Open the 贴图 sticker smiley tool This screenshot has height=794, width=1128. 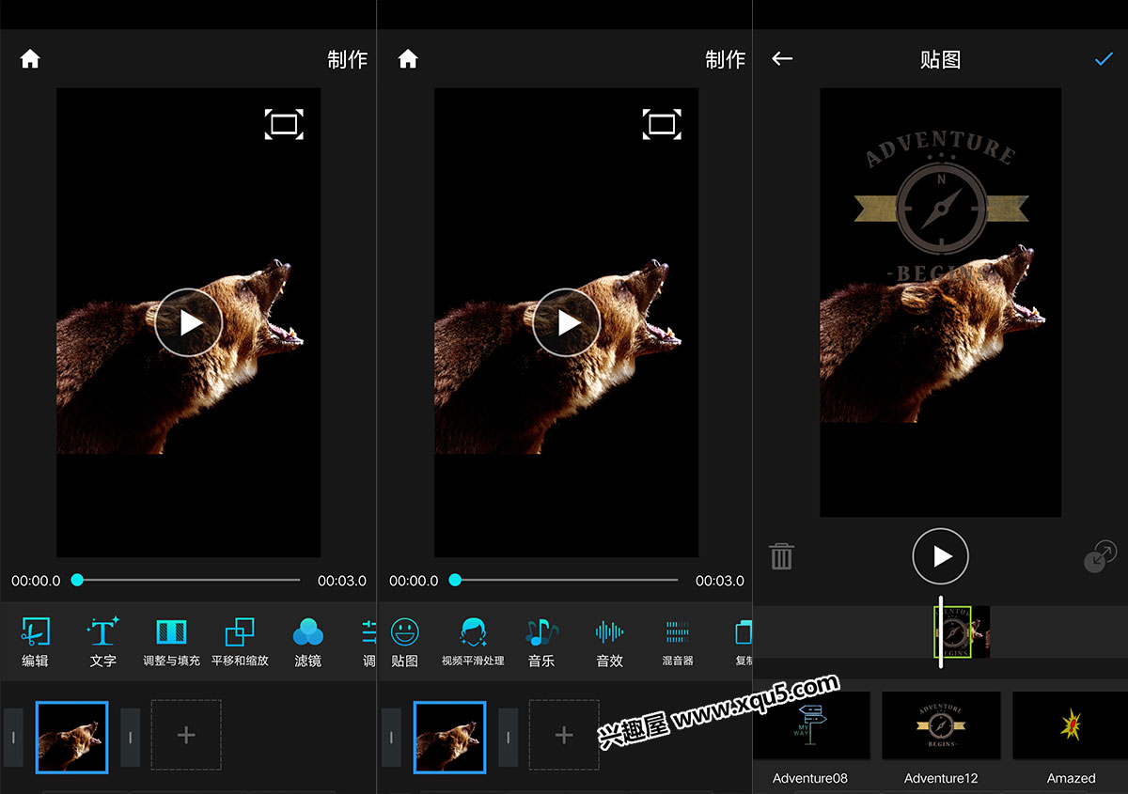click(x=404, y=642)
